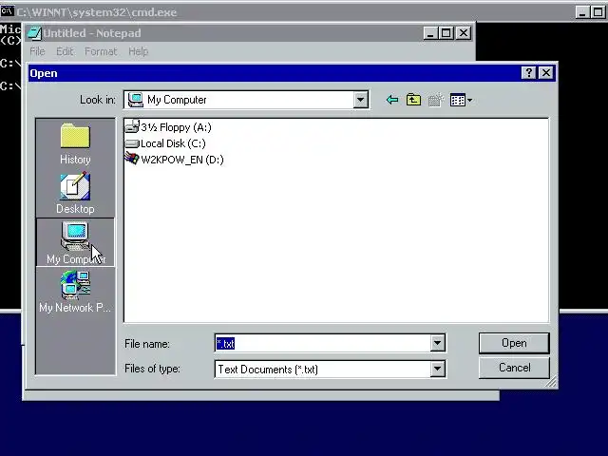Click the Text Documents (*.txt) type field
608x456 pixels.
tap(323, 369)
